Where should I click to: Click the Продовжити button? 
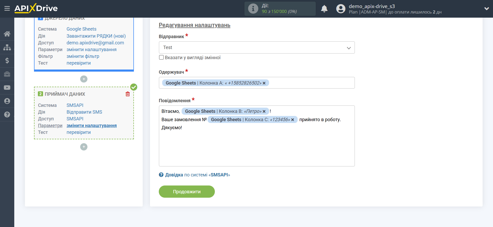tap(187, 192)
